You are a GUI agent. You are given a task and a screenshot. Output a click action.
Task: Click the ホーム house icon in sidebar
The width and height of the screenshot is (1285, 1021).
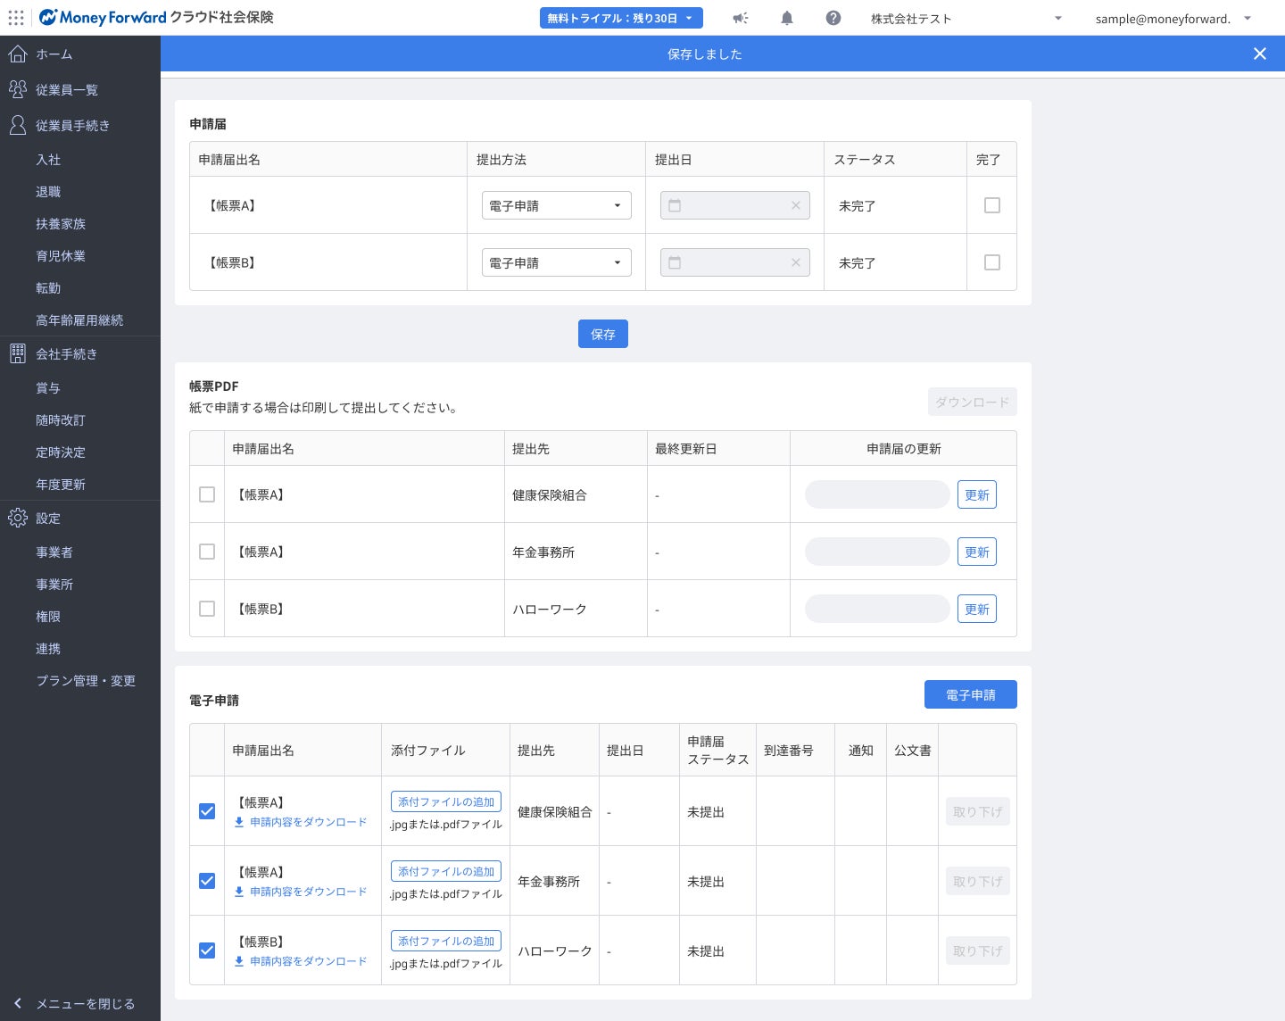[17, 54]
